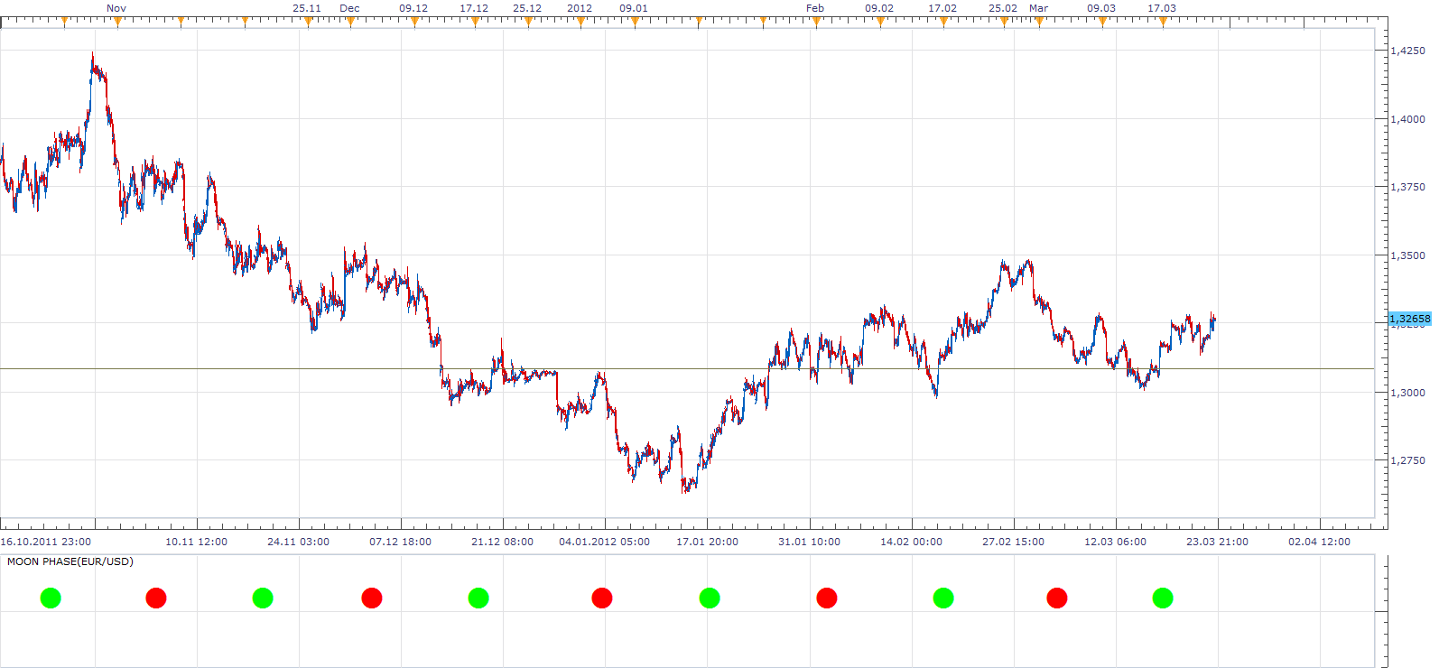Click the 24.11 03:00 time axis label
This screenshot has width=1439, height=668.
(x=299, y=542)
